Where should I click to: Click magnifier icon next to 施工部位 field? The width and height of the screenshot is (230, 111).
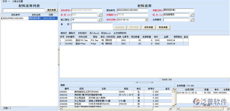[100, 20]
